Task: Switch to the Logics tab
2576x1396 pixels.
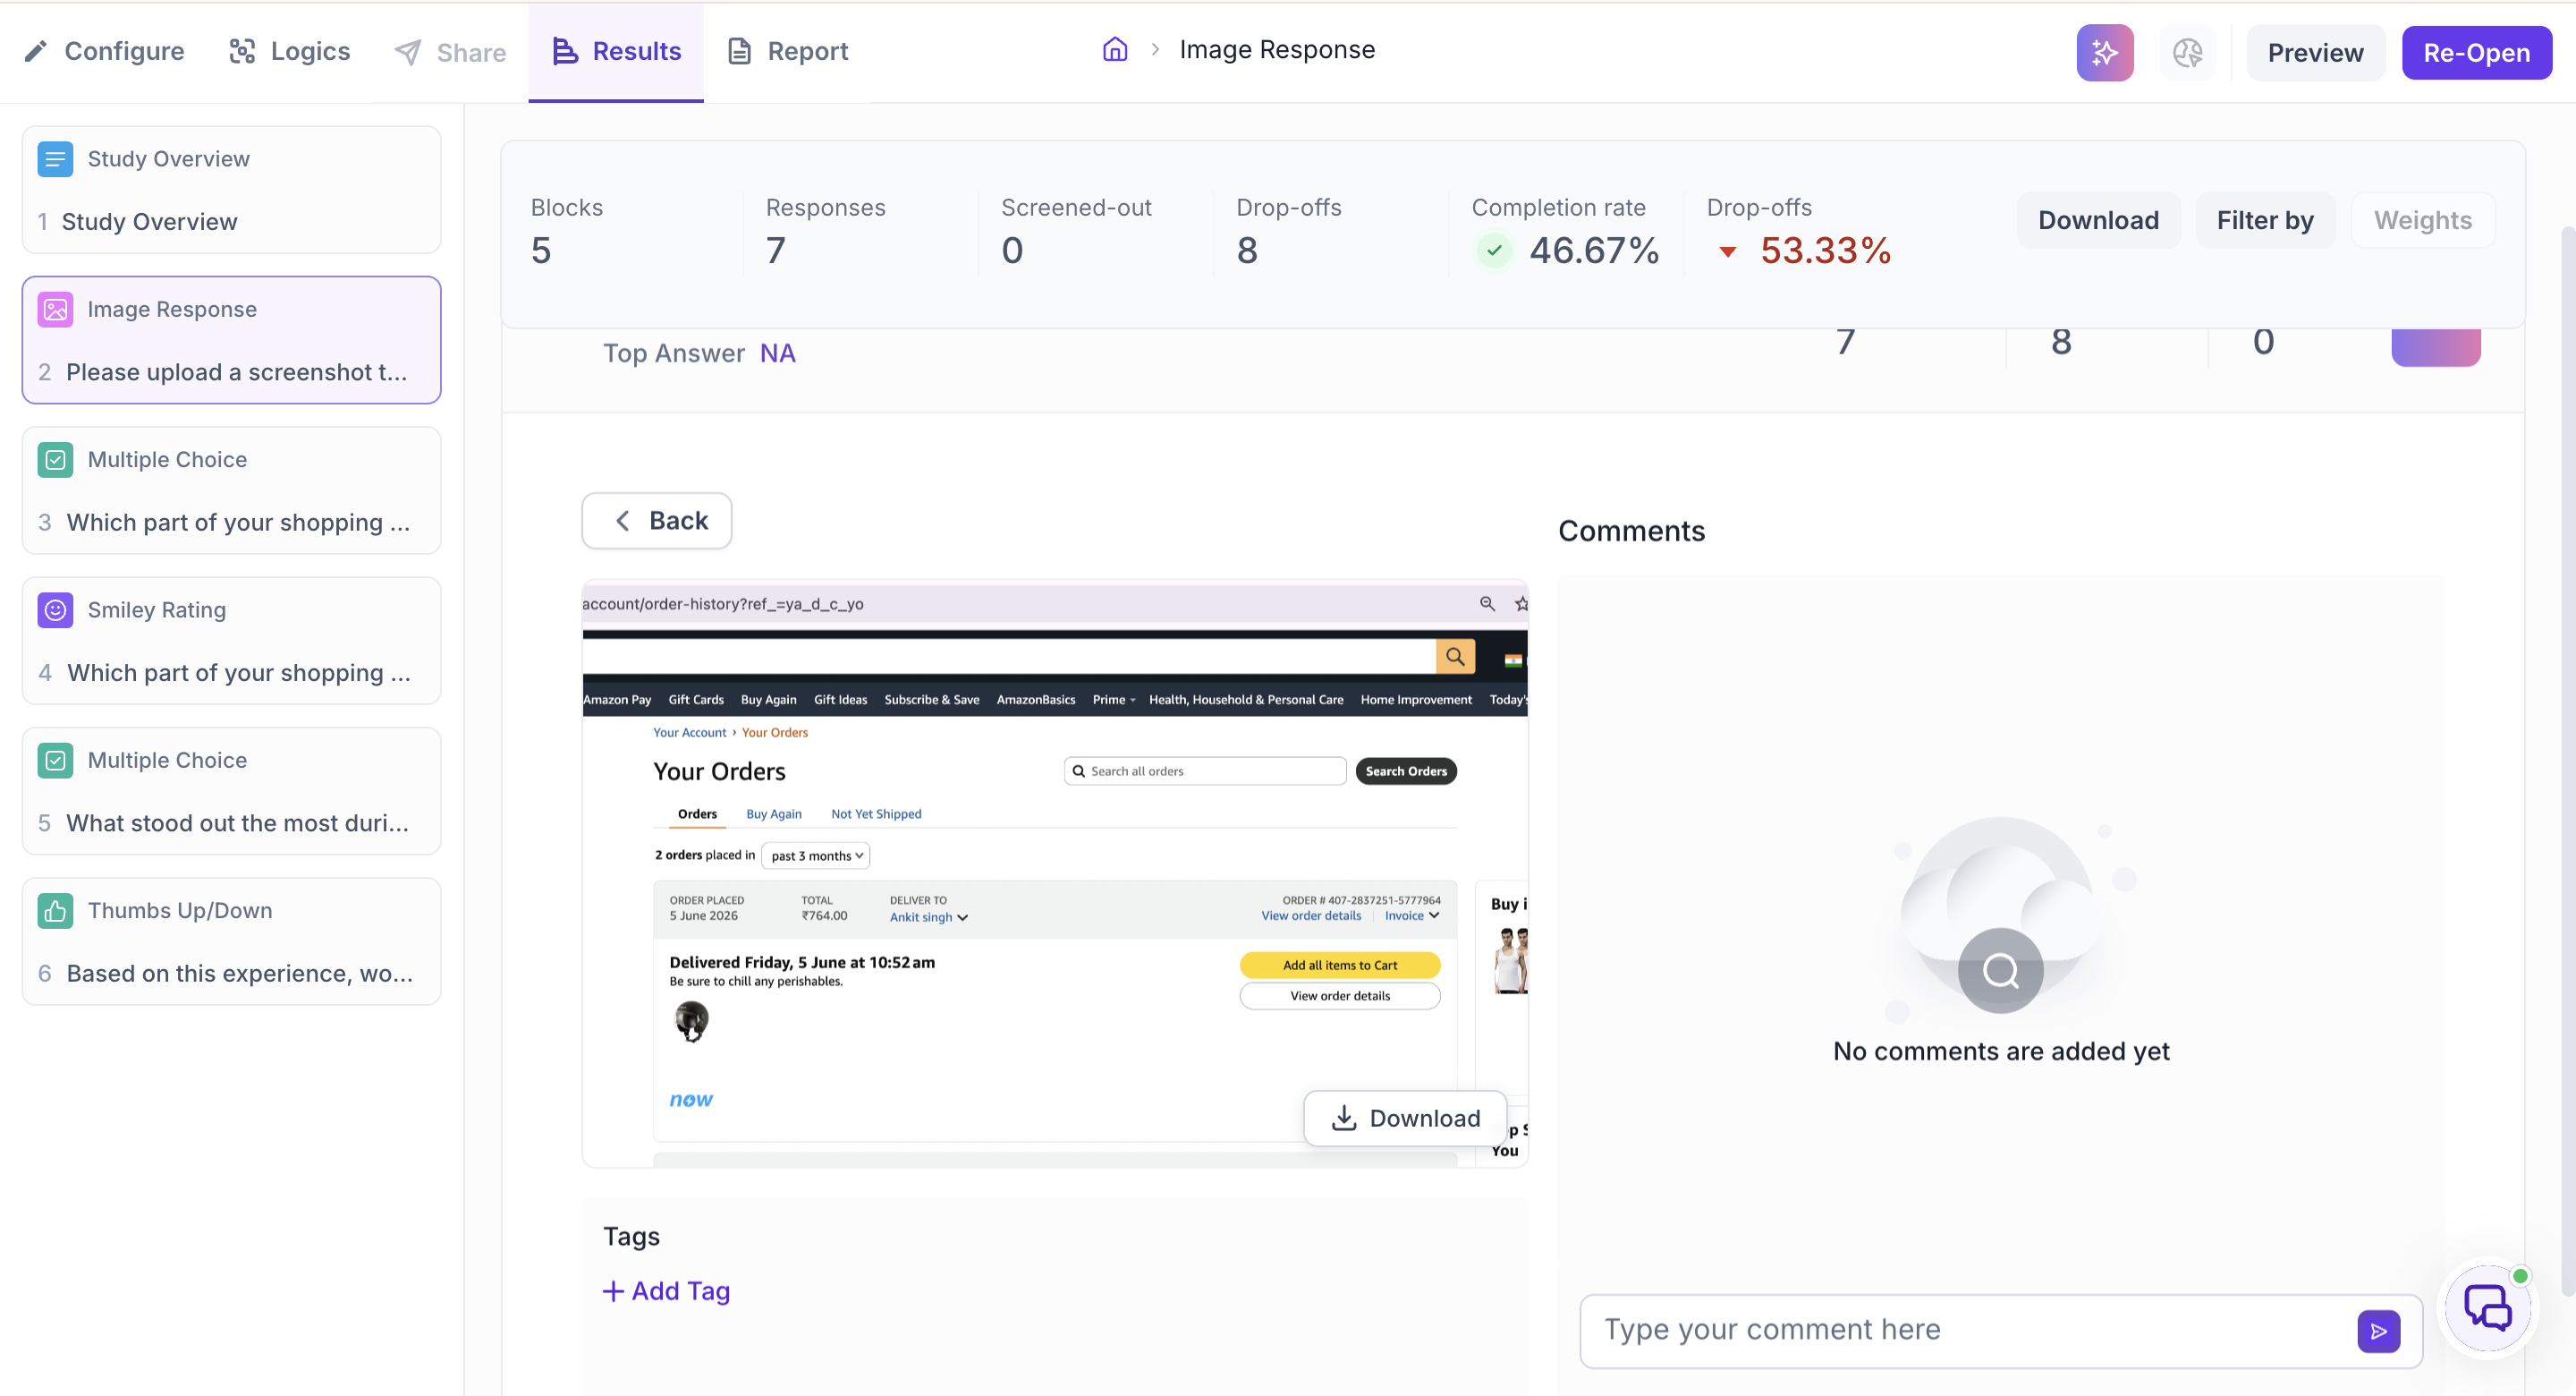Action: coord(290,51)
